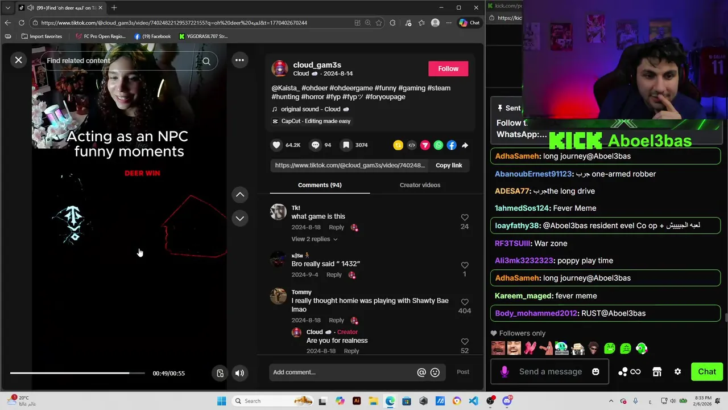Viewport: 728px width, 410px height.
Task: Open a new browser tab
Action: click(114, 7)
